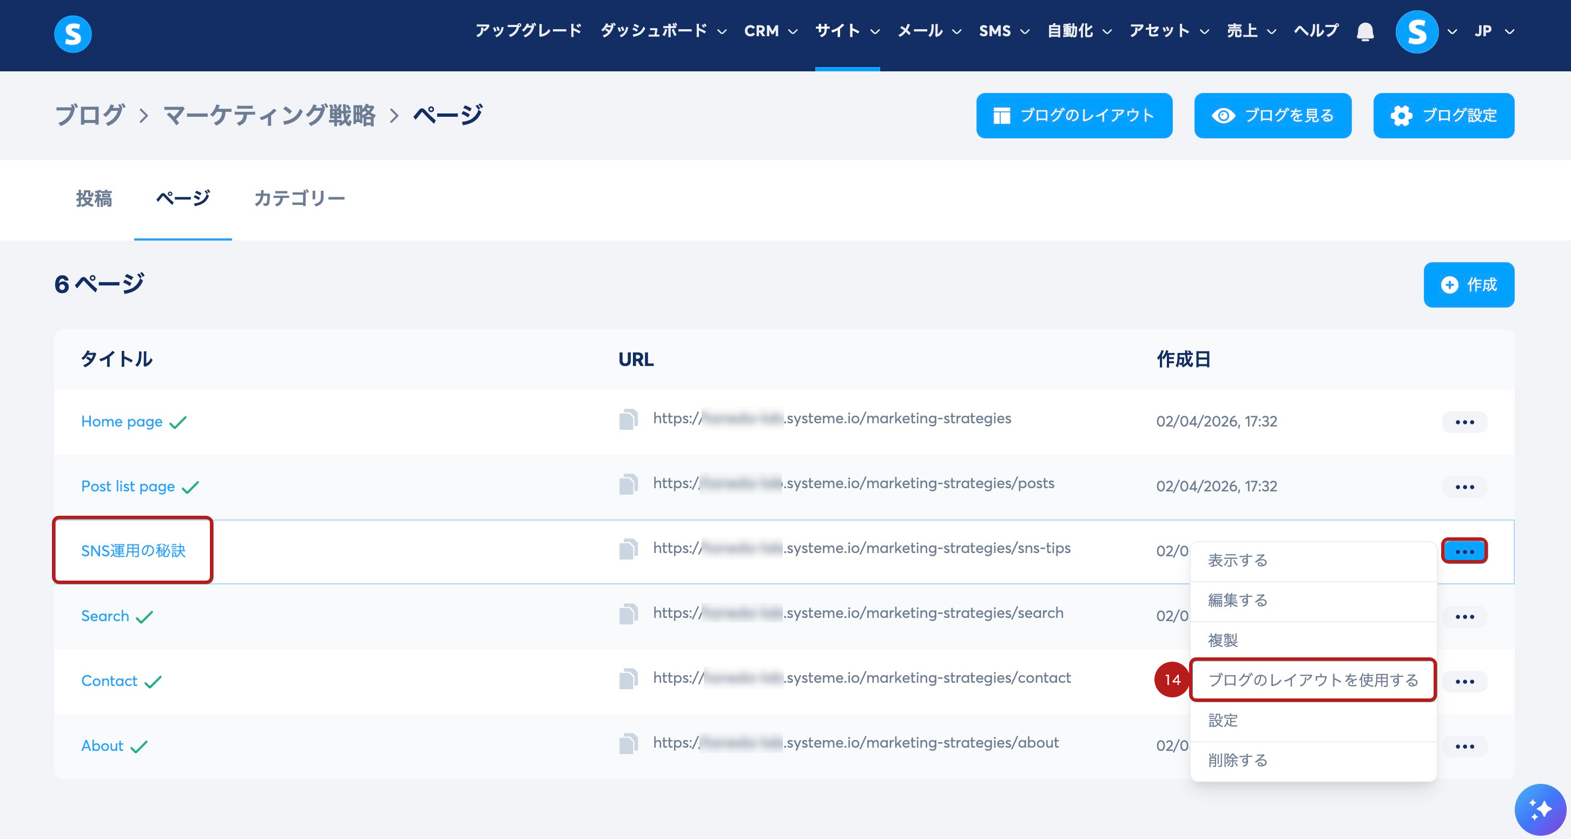Choose 削除する from the context menu
This screenshot has width=1571, height=839.
tap(1237, 760)
